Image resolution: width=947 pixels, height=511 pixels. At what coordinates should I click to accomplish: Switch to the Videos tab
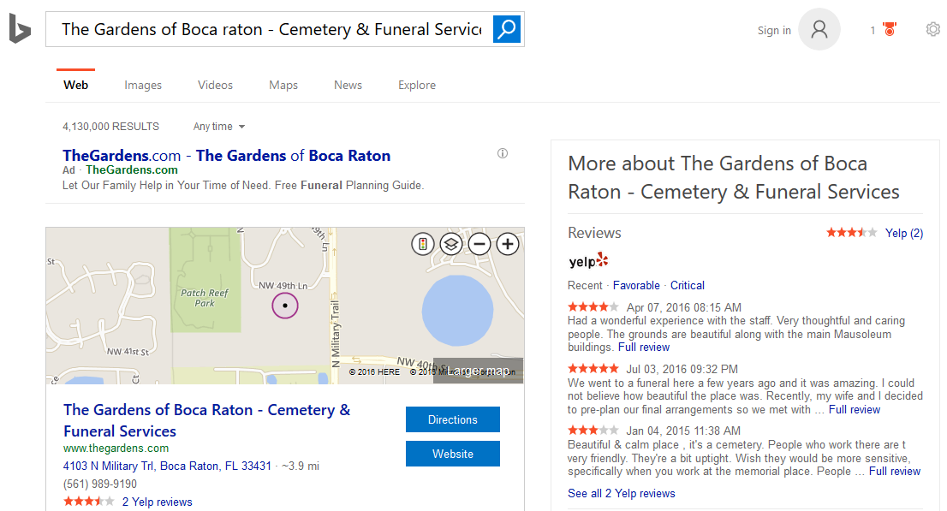coord(215,86)
